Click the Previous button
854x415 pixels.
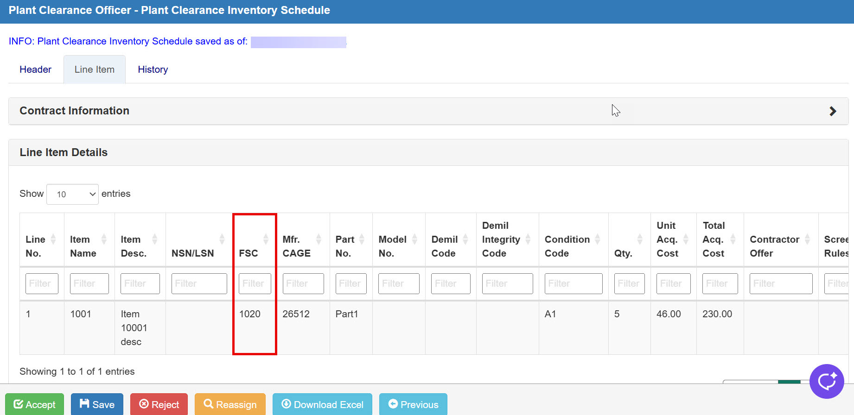pyautogui.click(x=413, y=404)
